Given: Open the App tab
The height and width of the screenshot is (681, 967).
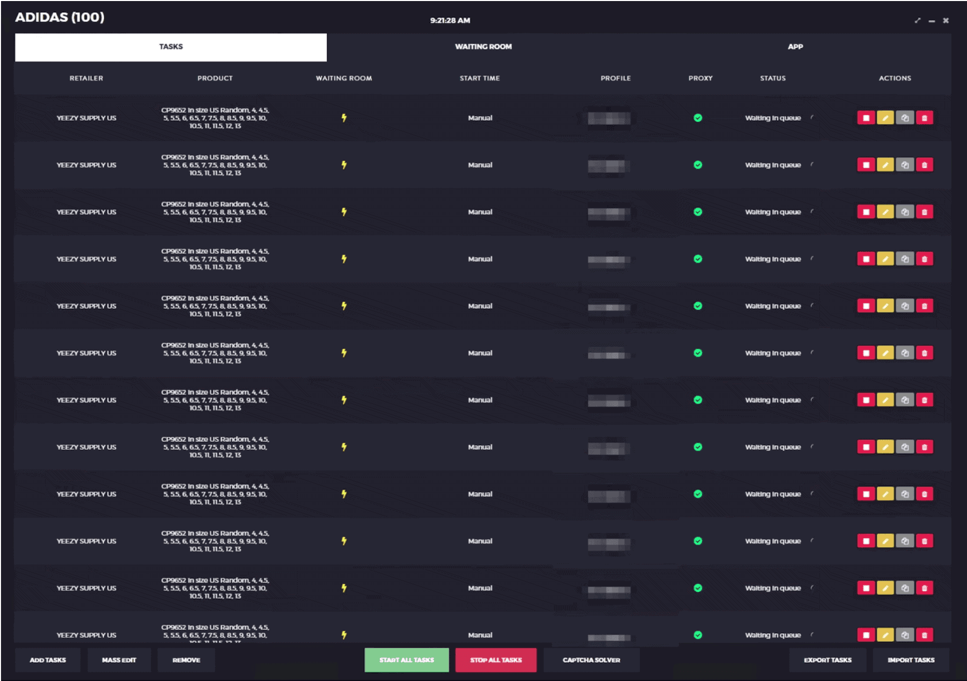Looking at the screenshot, I should pyautogui.click(x=795, y=47).
